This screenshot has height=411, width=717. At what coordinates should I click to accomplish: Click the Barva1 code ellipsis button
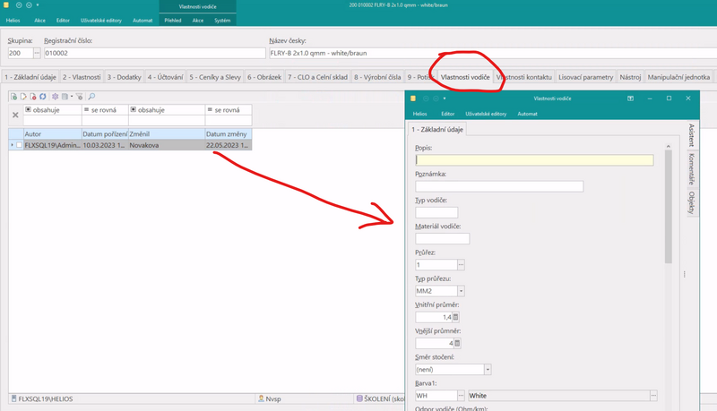(461, 395)
